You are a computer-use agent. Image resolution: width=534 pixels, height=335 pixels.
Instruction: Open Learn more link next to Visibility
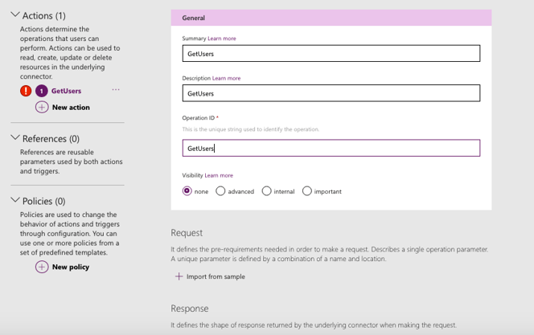pos(219,175)
